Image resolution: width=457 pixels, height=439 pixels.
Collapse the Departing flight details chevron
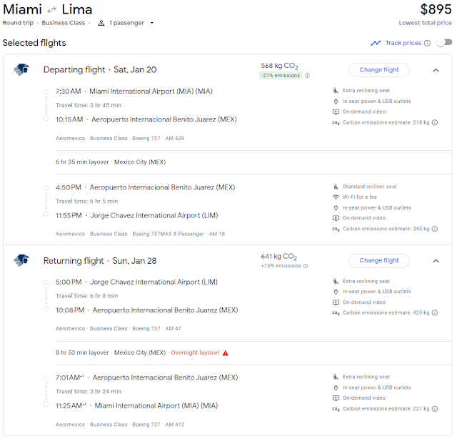coord(436,70)
